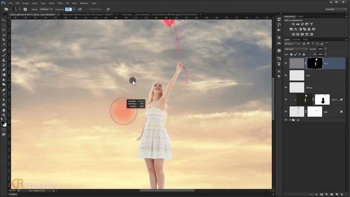Open the layer Opacity slider arrow
Image resolution: width=350 pixels, height=197 pixels.
coord(325,49)
